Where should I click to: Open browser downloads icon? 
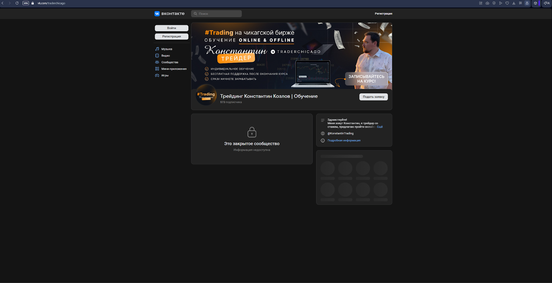pos(514,3)
